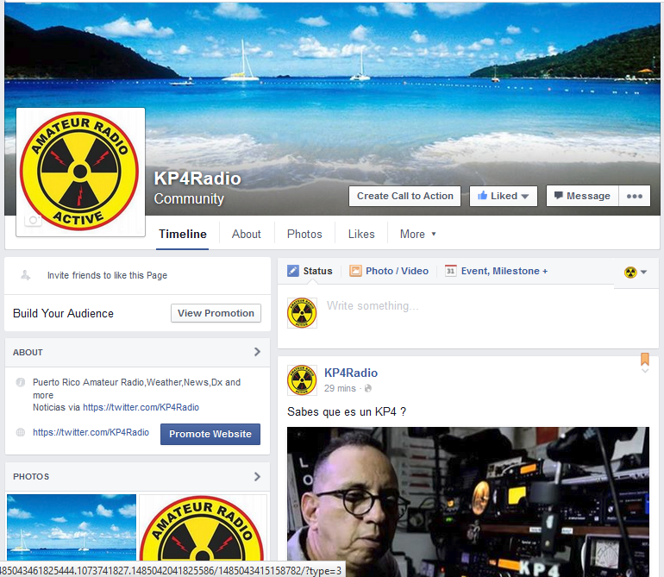This screenshot has width=664, height=577.
Task: Click the globe icon beside website link
Action: 21,433
